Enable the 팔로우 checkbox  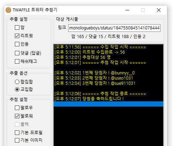pyautogui.click(x=17, y=108)
